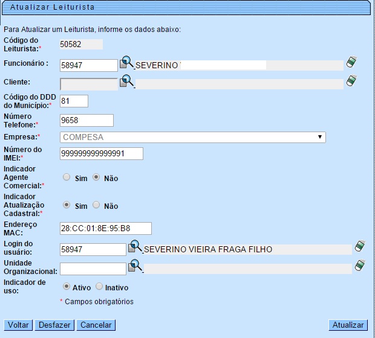
Task: Focus the Número do IMEI field
Action: [x=102, y=153]
